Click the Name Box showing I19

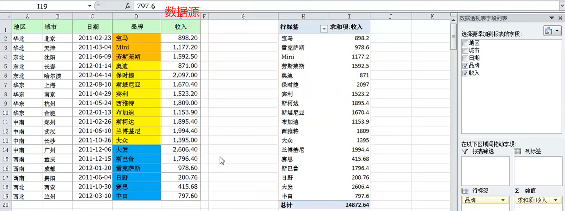pyautogui.click(x=42, y=6)
